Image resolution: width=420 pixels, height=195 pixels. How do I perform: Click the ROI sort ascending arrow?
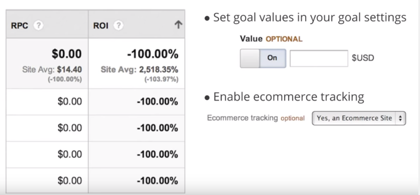(178, 25)
